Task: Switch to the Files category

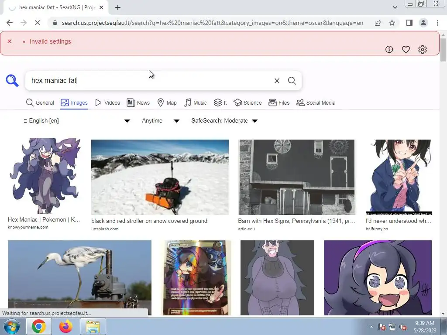Action: click(x=279, y=103)
